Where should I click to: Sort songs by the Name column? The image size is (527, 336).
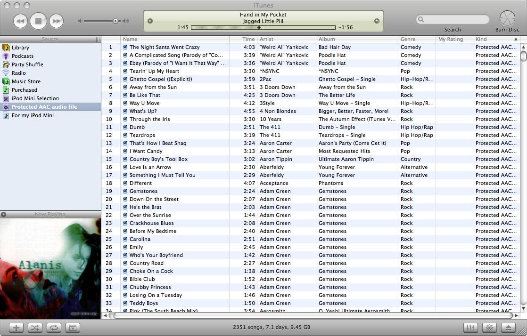coord(175,39)
